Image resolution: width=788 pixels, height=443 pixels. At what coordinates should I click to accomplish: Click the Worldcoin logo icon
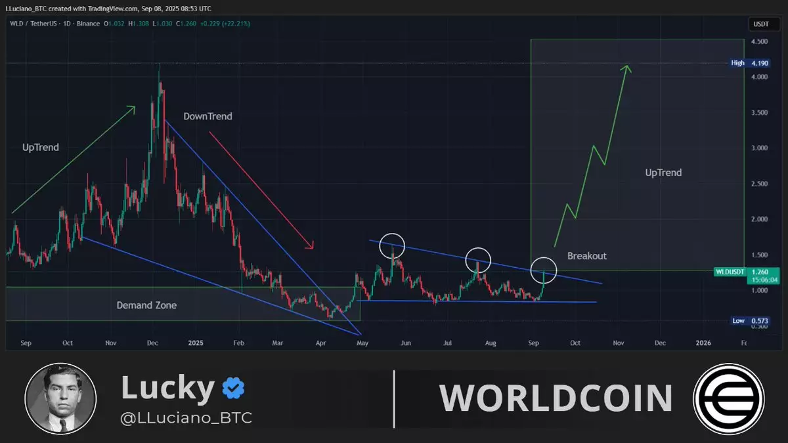pyautogui.click(x=728, y=398)
